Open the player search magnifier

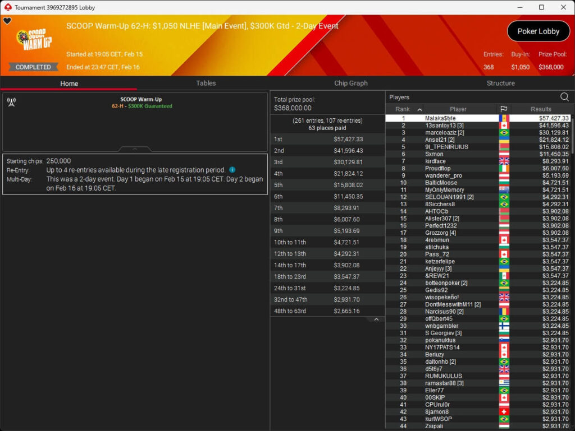pyautogui.click(x=564, y=97)
